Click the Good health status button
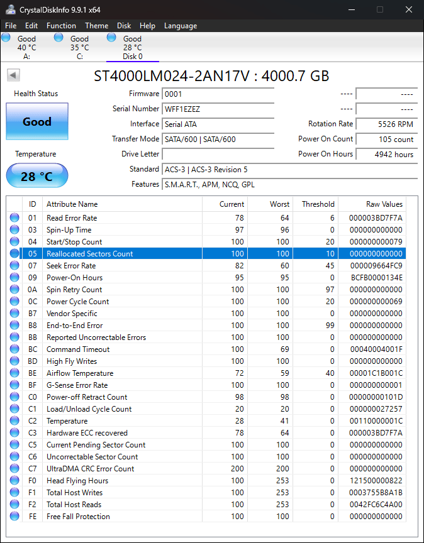The height and width of the screenshot is (543, 424). (x=37, y=121)
